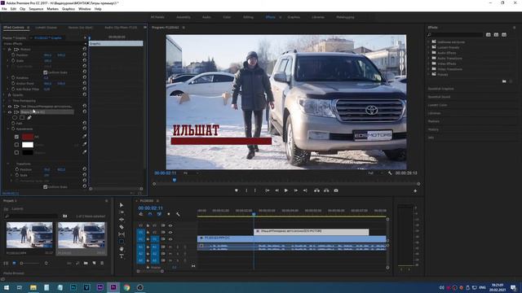Open the Sequence menu

pyautogui.click(x=36, y=9)
